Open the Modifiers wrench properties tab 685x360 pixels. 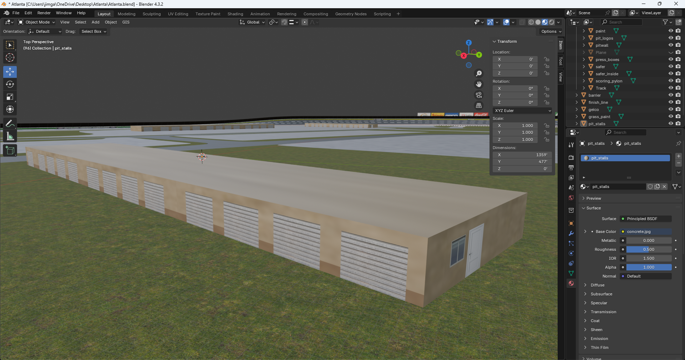click(x=571, y=233)
